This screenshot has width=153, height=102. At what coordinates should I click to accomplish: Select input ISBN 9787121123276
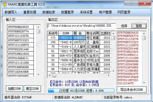(x=20, y=36)
